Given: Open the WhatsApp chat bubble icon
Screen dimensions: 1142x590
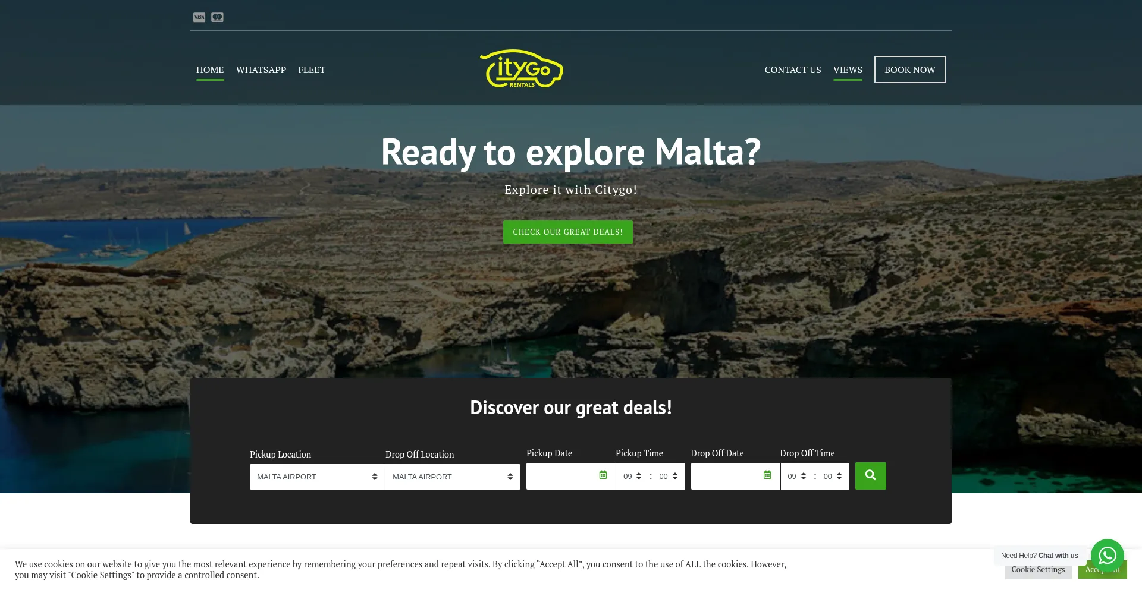Looking at the screenshot, I should (1107, 556).
